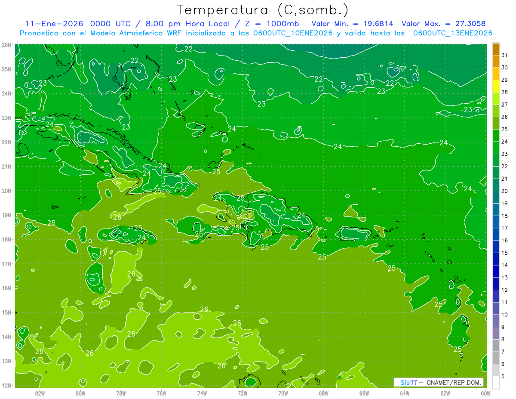Click the "31" label on the color scale
This screenshot has width=516, height=399.
pos(504,55)
